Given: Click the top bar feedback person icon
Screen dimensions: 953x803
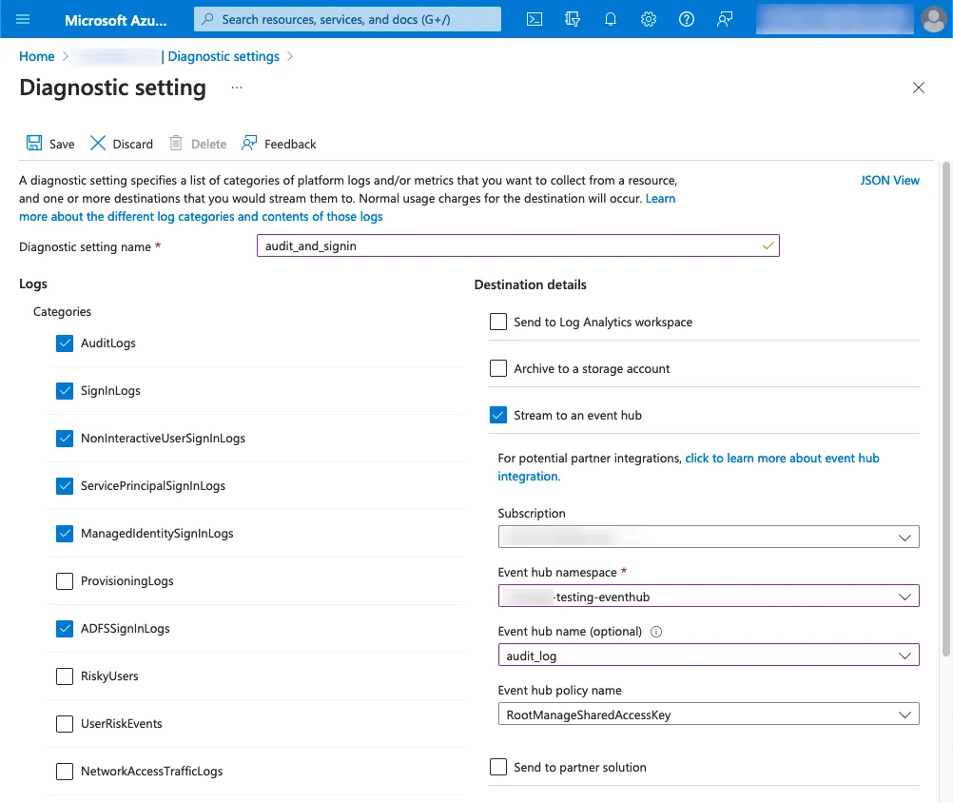Looking at the screenshot, I should tap(725, 19).
